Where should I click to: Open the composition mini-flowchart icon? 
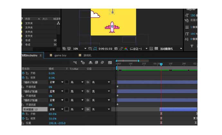(75, 62)
